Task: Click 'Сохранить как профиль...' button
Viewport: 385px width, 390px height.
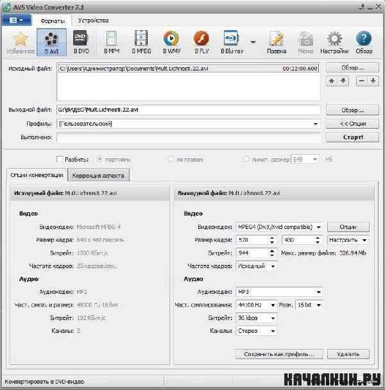Action: (x=279, y=354)
